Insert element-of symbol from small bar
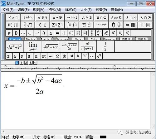The image size is (156, 139). [x=30, y=33]
